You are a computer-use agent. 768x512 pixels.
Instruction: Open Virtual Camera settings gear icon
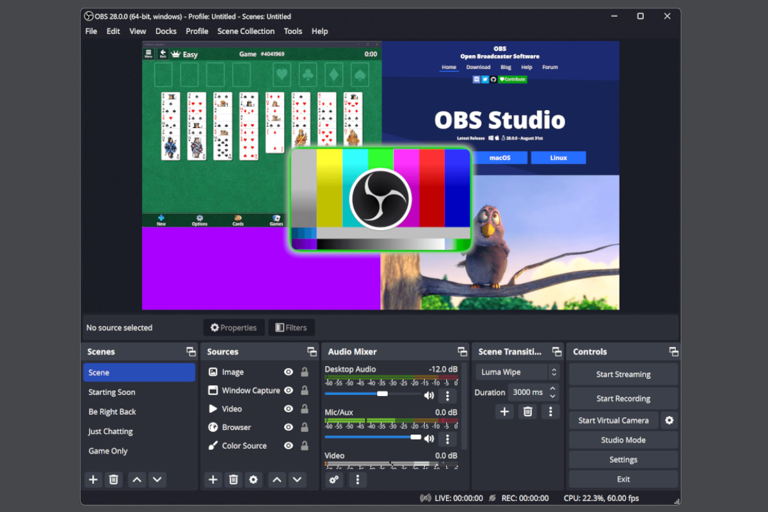pyautogui.click(x=669, y=420)
